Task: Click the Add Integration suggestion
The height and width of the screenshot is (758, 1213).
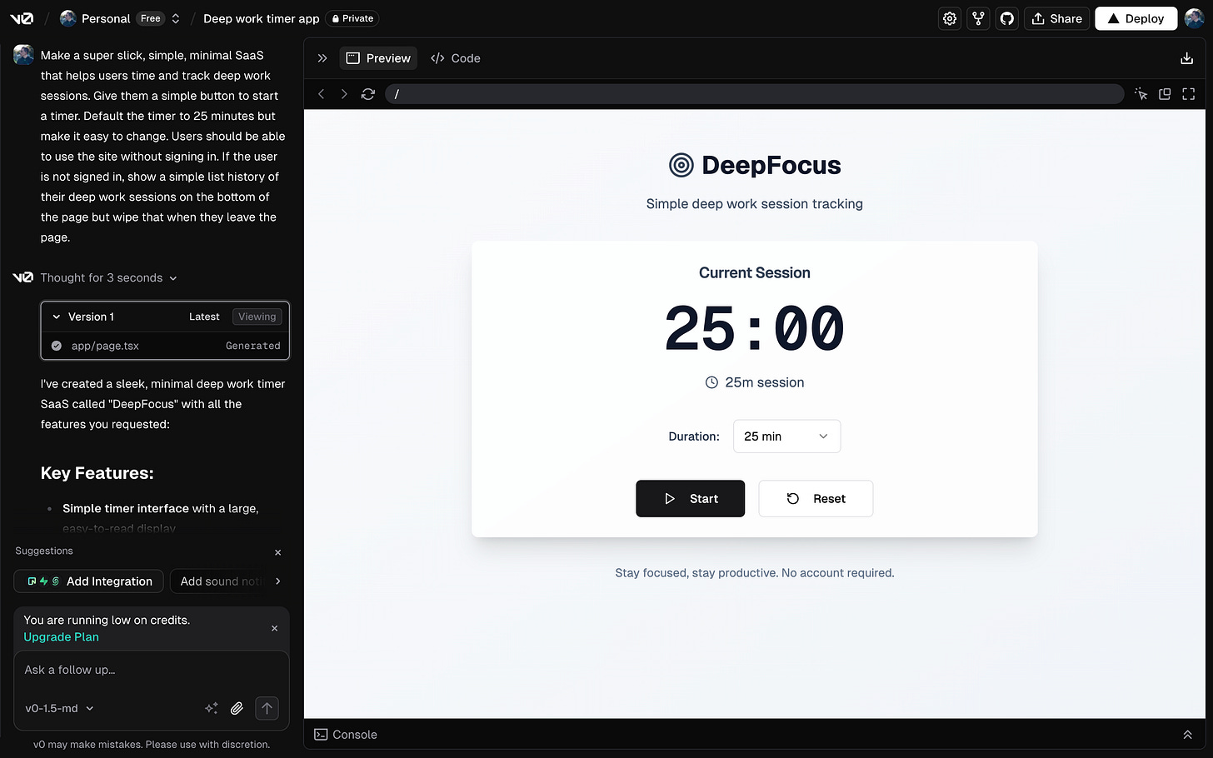Action: (x=89, y=581)
